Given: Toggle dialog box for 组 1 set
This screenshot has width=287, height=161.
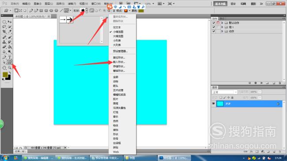Looking at the screenshot, I should (218, 27).
